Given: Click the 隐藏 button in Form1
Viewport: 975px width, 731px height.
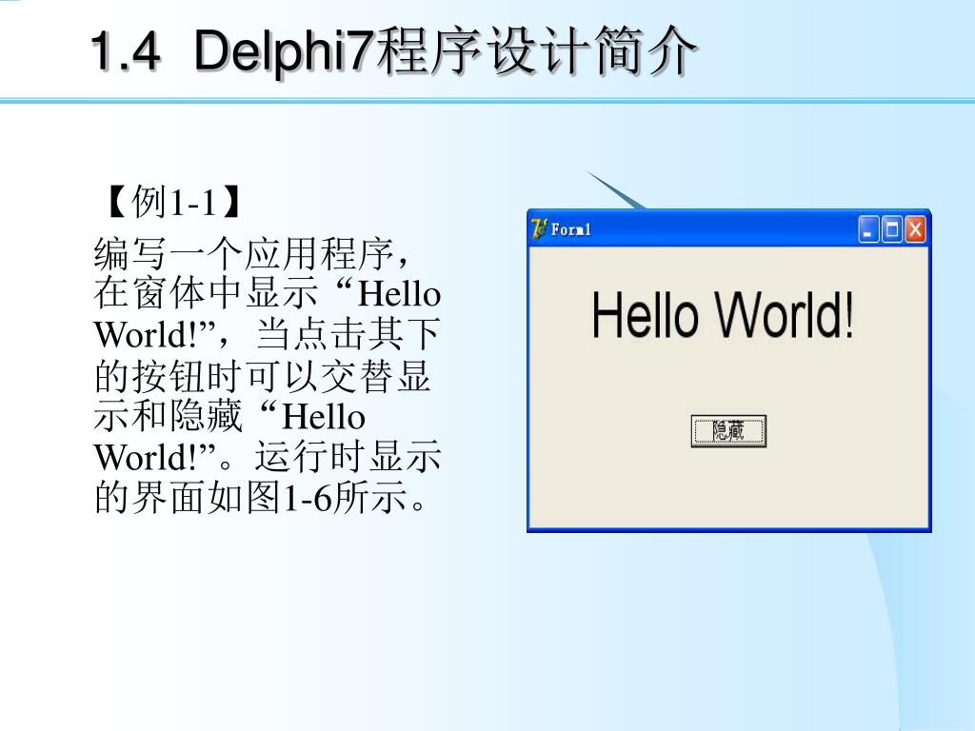Looking at the screenshot, I should [x=728, y=431].
